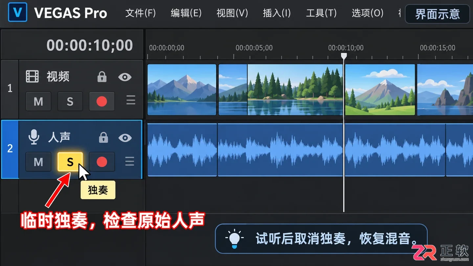Select the rocky cliff video clip
Screen dimensions: 473x266
pyautogui.click(x=445, y=90)
